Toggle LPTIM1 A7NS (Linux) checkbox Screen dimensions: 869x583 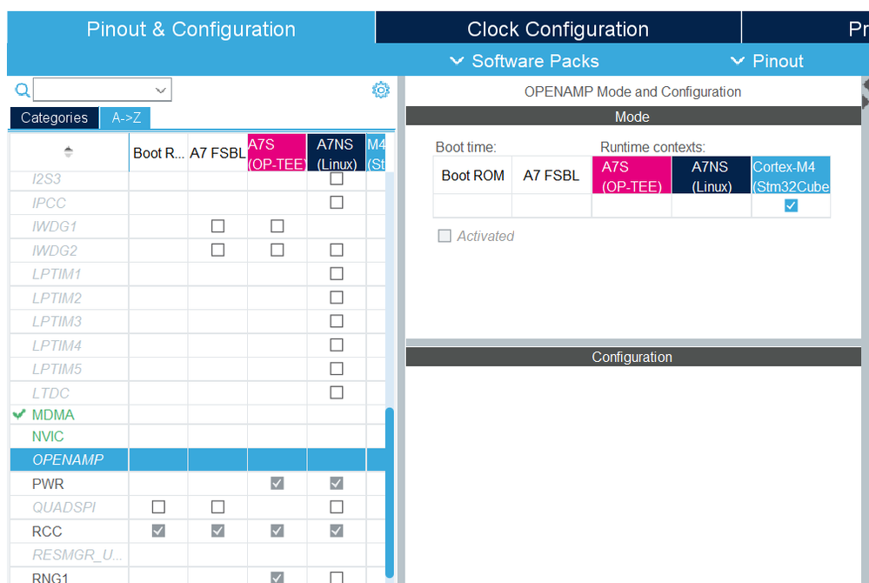tap(337, 274)
